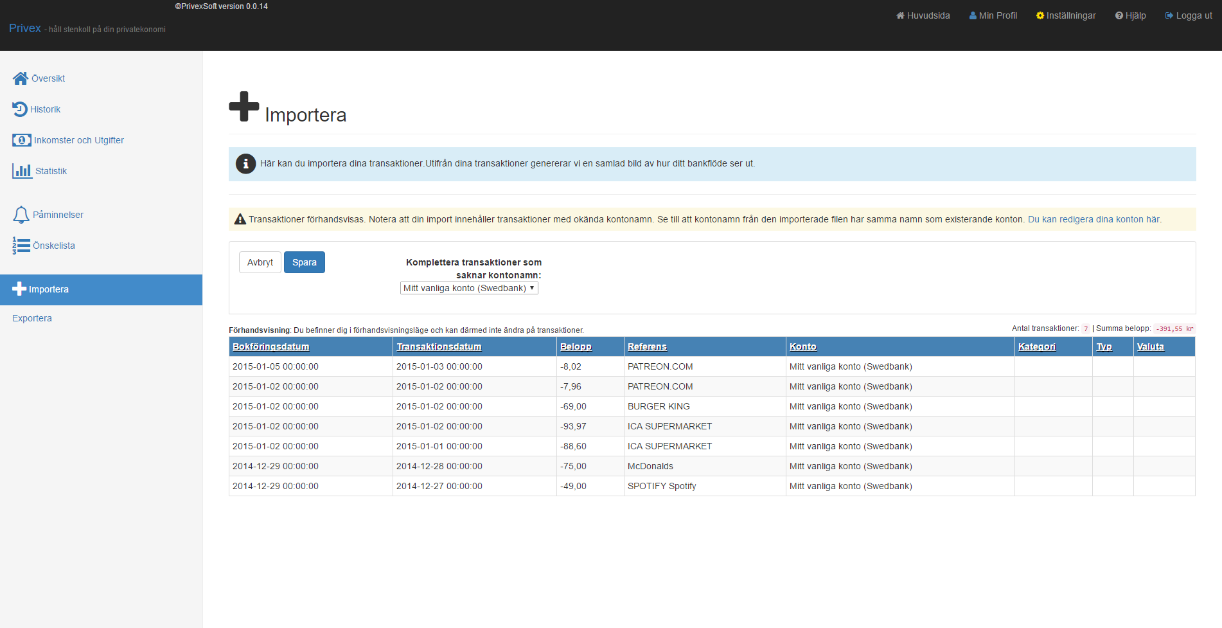Viewport: 1222px width, 628px height.
Task: Click the Privex brand logo link
Action: pyautogui.click(x=25, y=28)
